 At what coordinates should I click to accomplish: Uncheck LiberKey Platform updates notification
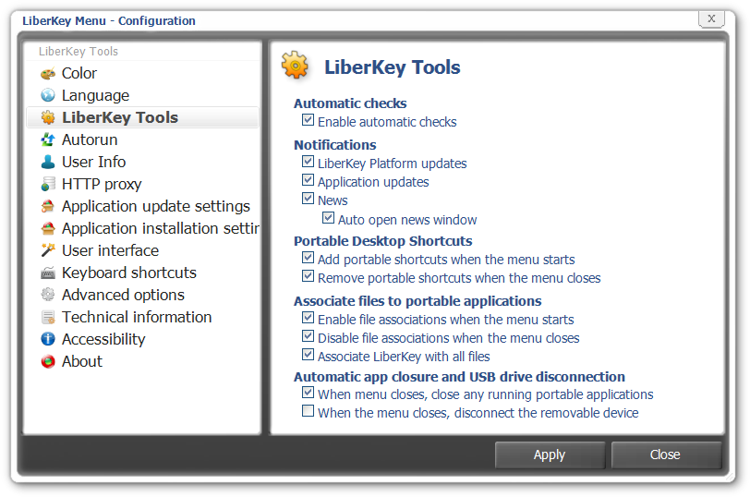pos(308,163)
